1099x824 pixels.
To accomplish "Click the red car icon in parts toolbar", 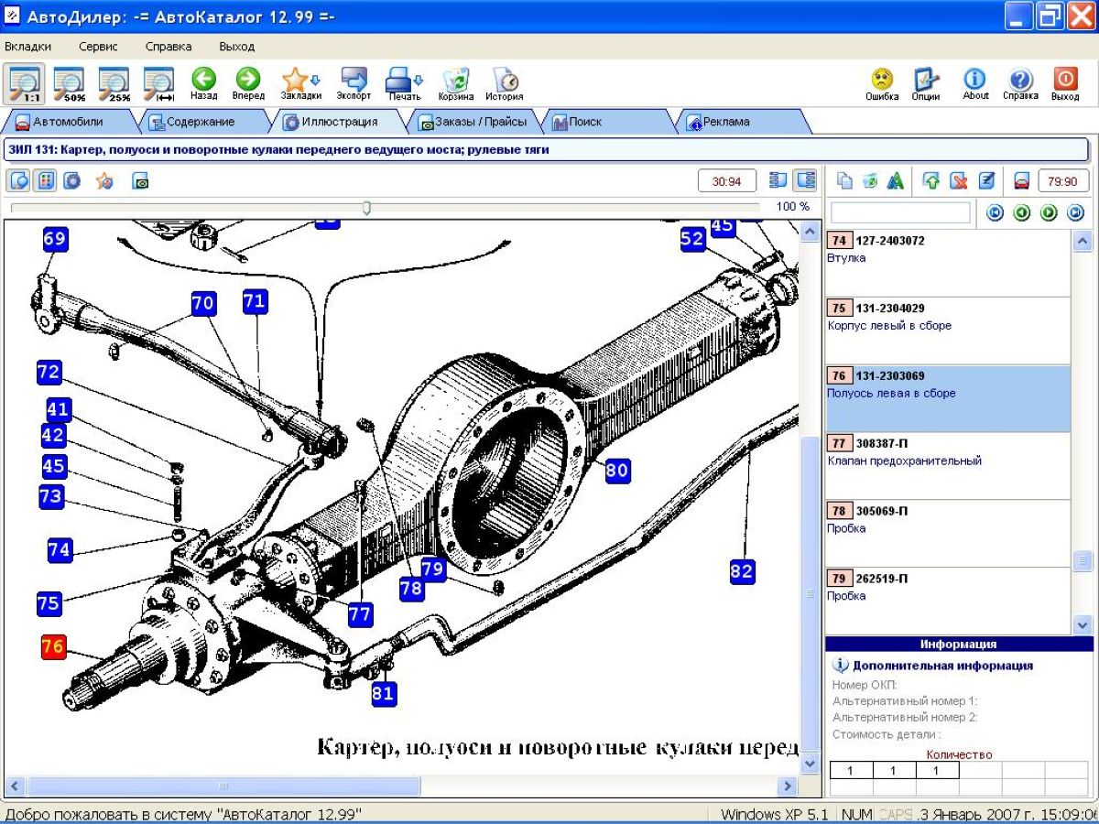I will [x=1021, y=181].
